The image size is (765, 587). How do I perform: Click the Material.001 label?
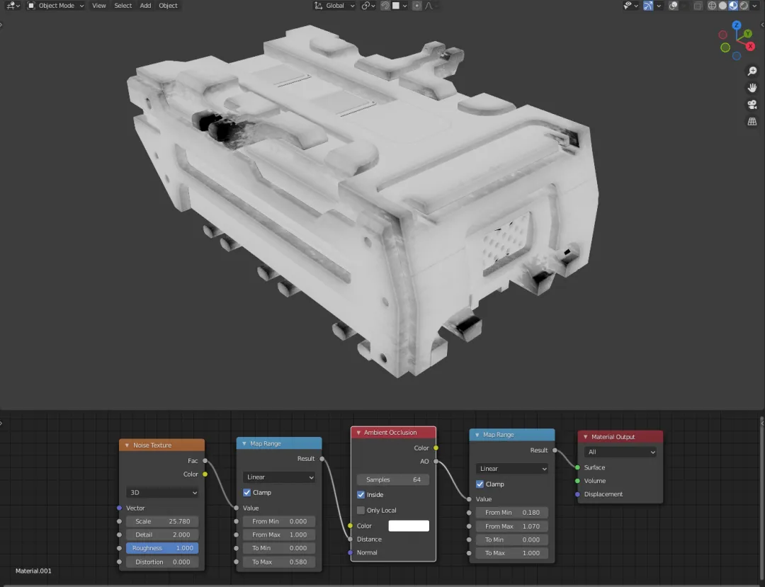tap(33, 571)
